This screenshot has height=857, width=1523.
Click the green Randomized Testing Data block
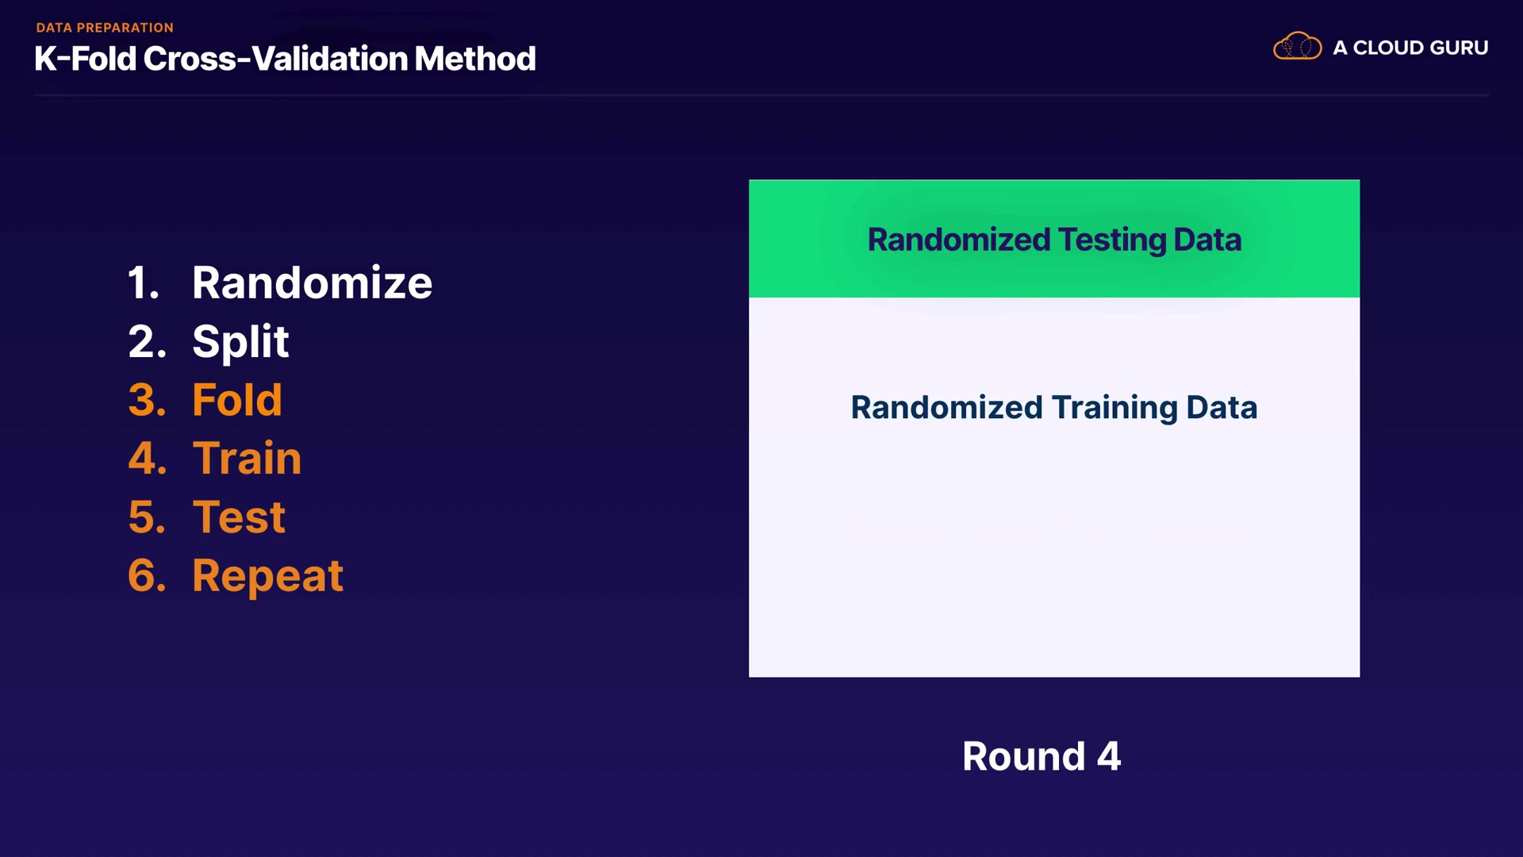(1053, 239)
